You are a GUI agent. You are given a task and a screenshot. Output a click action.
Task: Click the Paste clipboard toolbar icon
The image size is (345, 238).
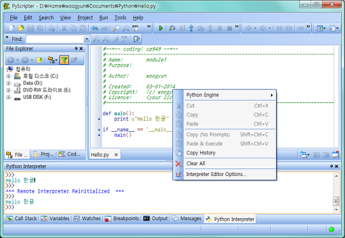pyautogui.click(x=82, y=28)
